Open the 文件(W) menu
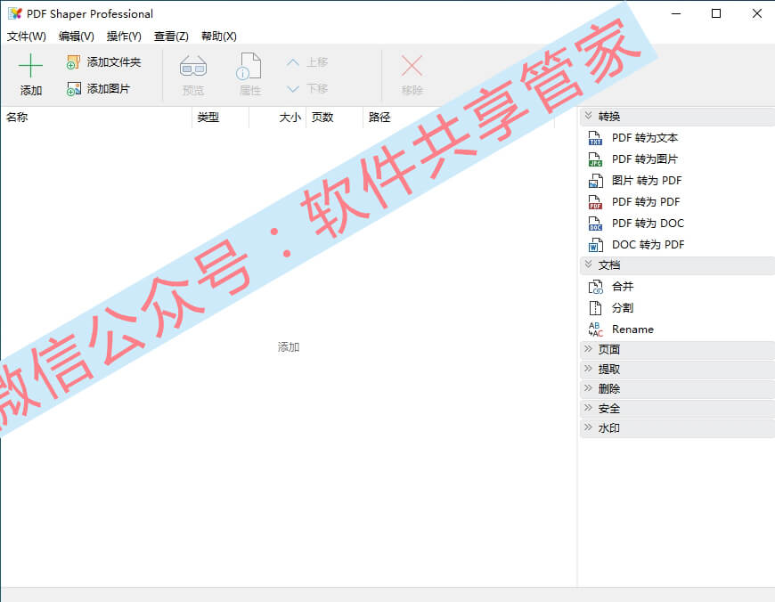Viewport: 775px width, 602px height. pos(26,37)
